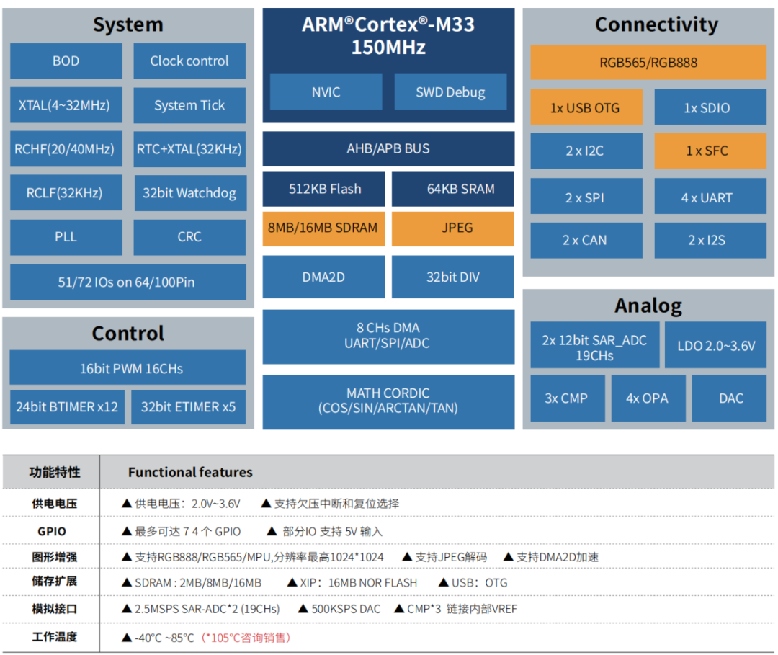
Task: Click the 24bit BTIMER x12 block
Action: pos(67,407)
